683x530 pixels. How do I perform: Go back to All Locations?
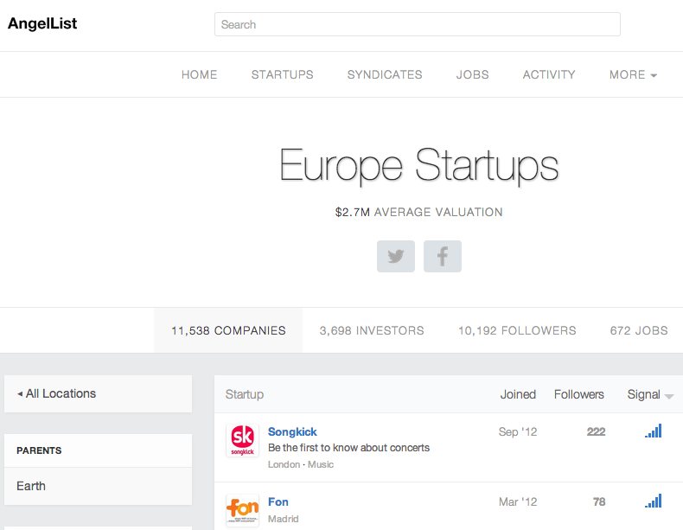coord(98,393)
